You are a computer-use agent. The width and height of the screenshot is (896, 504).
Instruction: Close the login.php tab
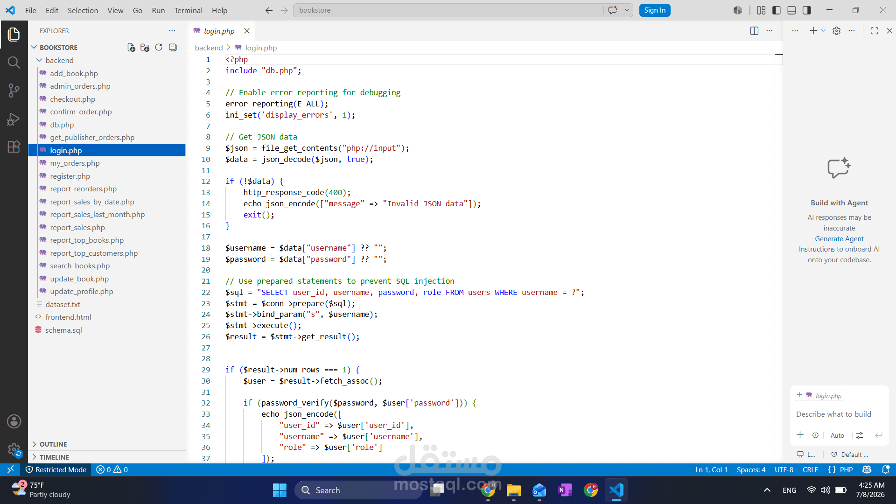[247, 31]
